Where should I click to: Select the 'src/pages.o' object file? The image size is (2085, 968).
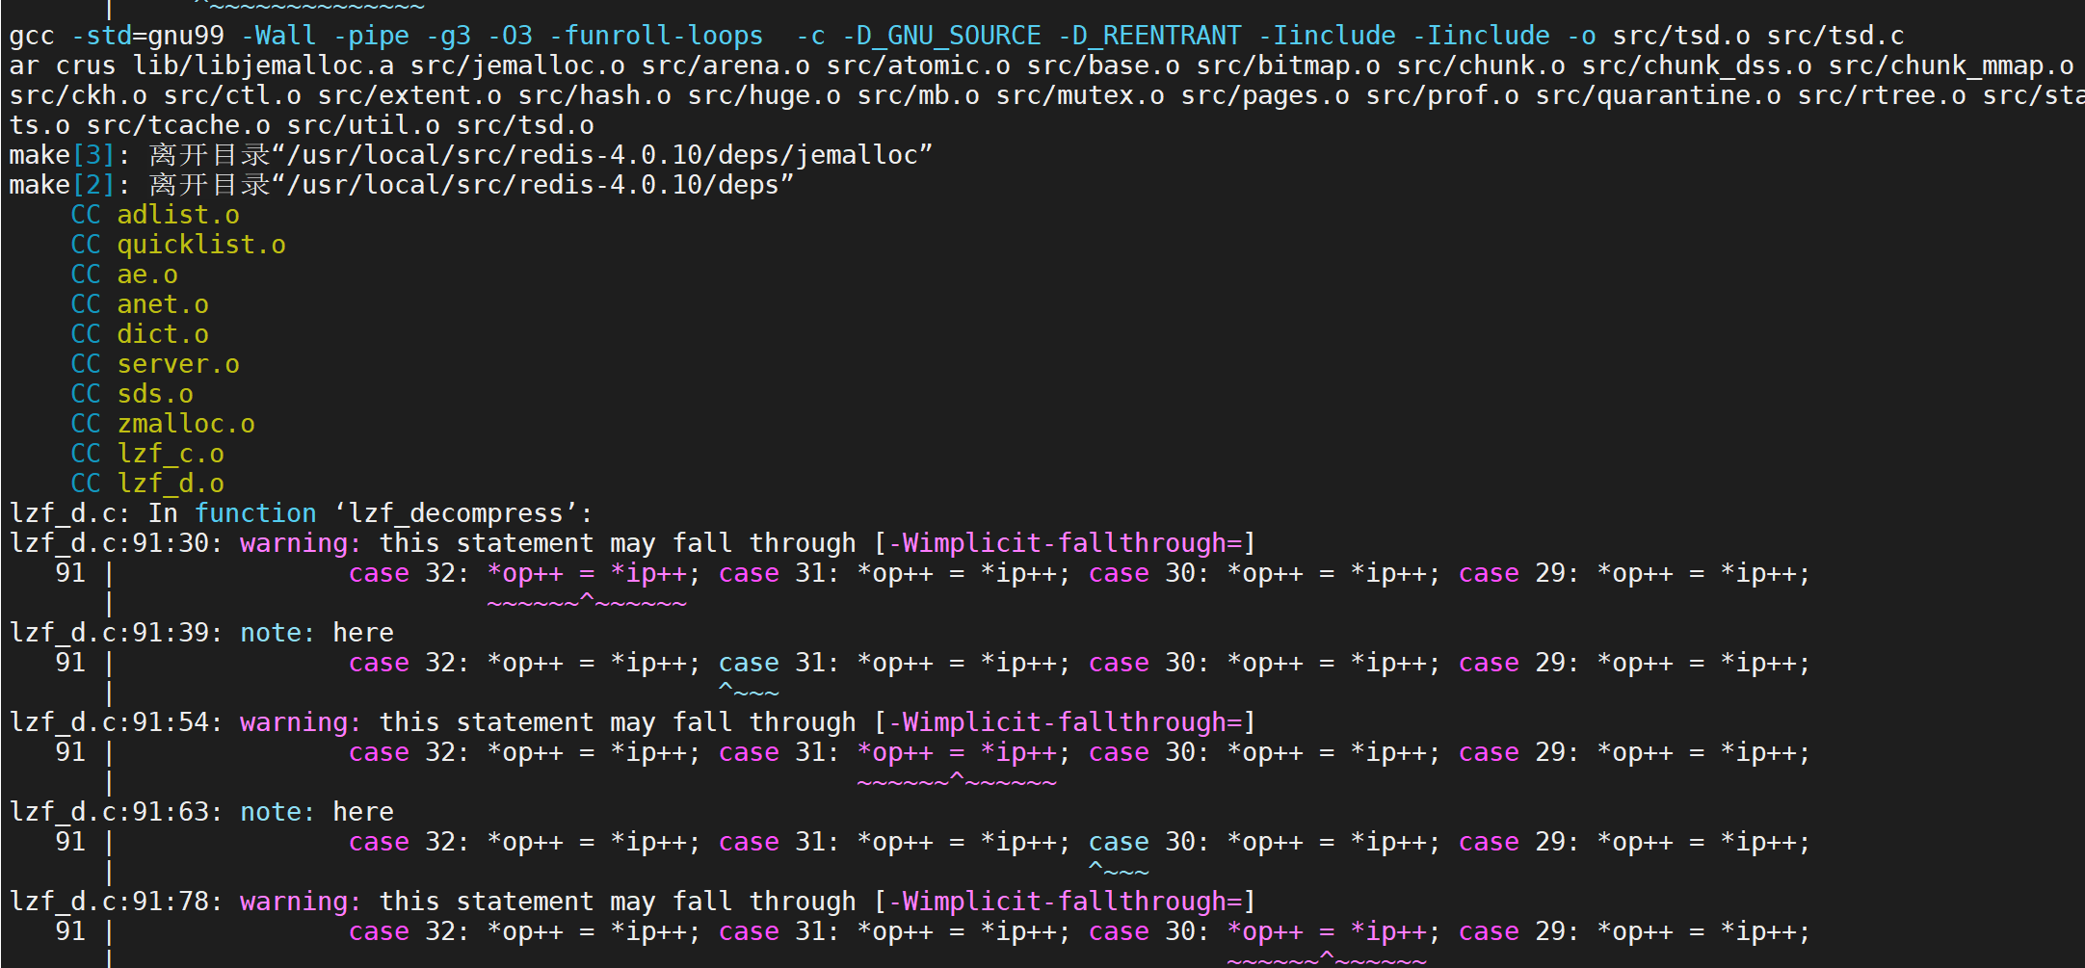point(1265,96)
